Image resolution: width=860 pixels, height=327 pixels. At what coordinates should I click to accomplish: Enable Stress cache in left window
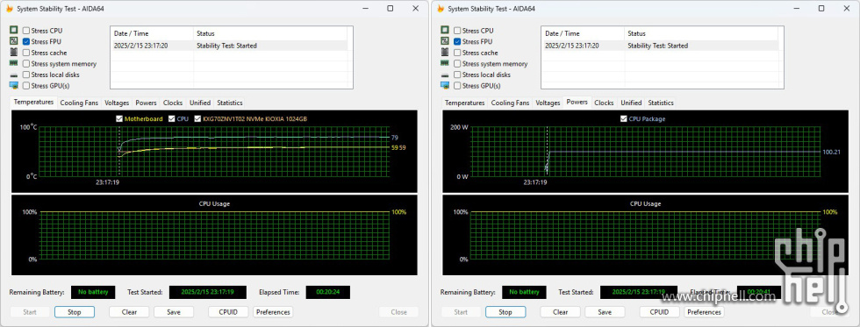point(26,53)
